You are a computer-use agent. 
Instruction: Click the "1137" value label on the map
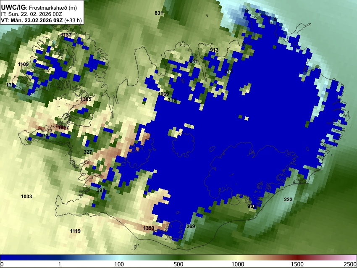coord(66,35)
